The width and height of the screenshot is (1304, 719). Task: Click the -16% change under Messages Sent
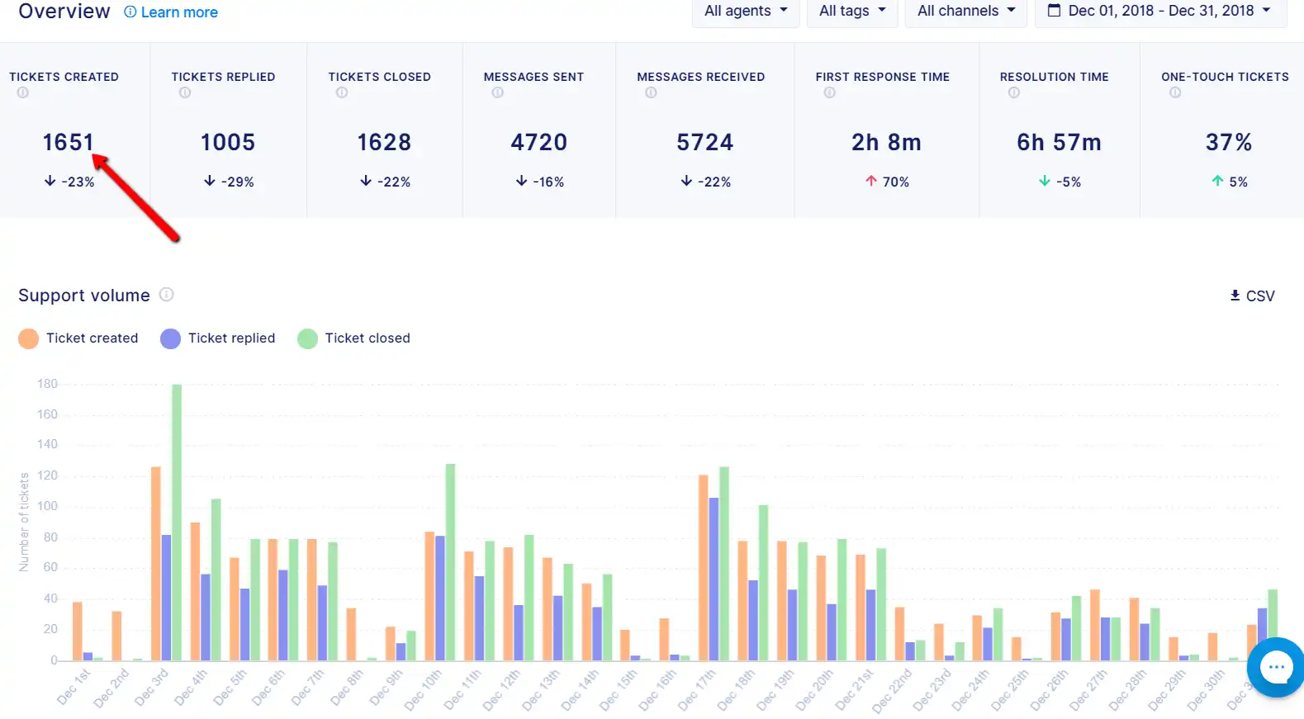[540, 182]
